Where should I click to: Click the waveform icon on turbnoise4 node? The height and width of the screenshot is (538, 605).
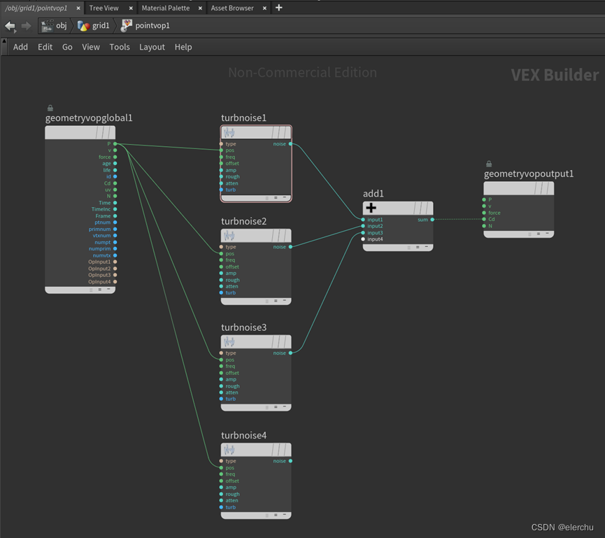click(229, 449)
